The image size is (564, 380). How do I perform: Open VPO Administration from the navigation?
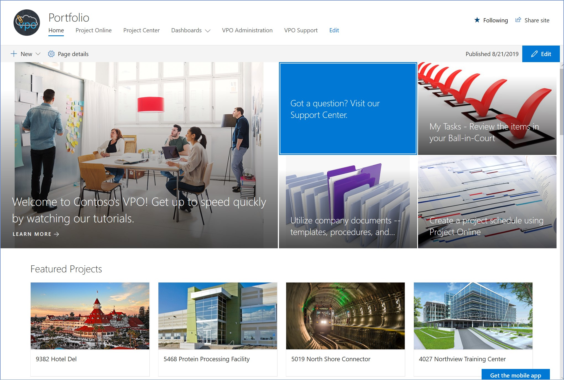point(247,30)
